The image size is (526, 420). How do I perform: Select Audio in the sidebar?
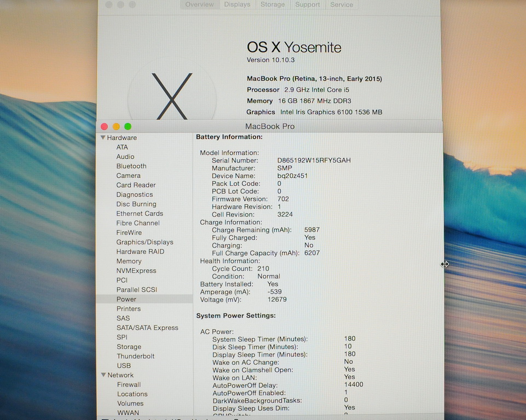[125, 156]
